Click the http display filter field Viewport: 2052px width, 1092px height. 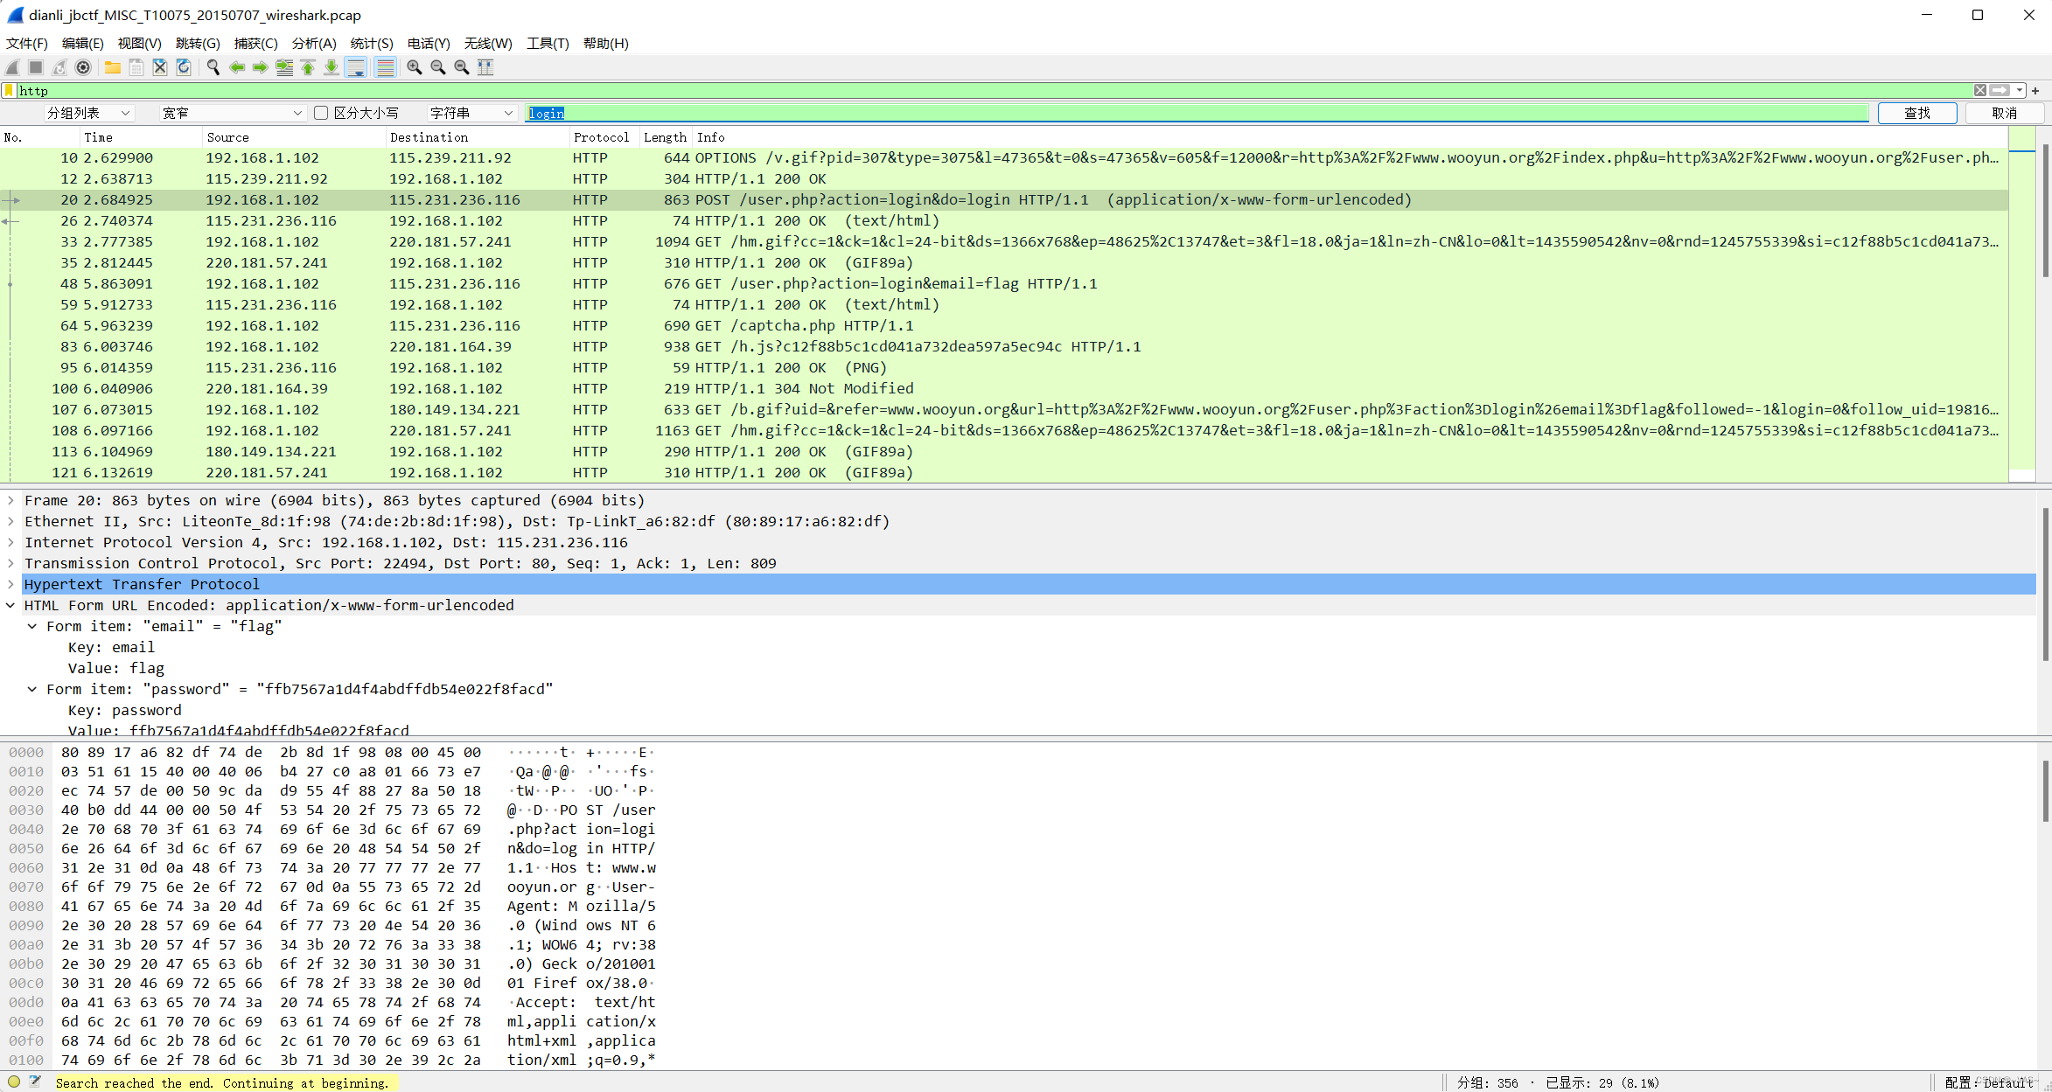(995, 90)
